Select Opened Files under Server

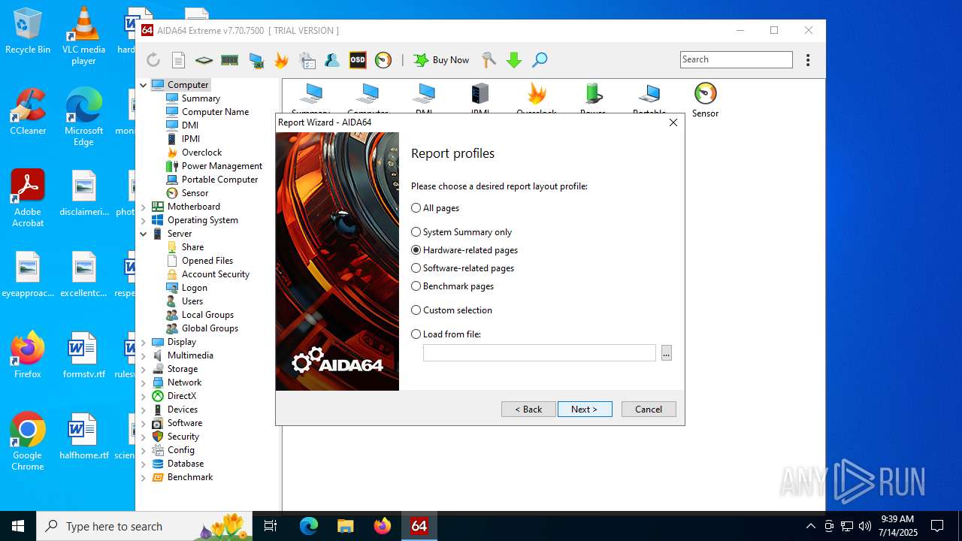coord(207,261)
